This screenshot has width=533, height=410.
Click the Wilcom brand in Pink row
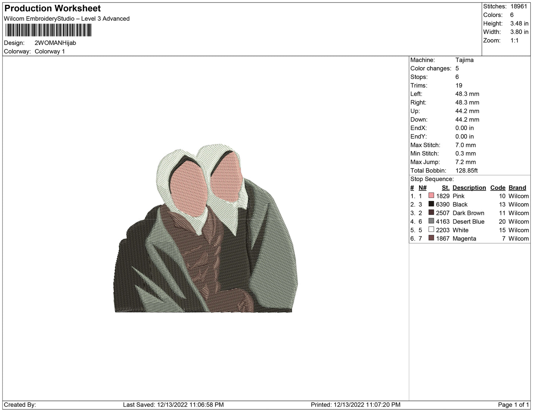pyautogui.click(x=519, y=196)
